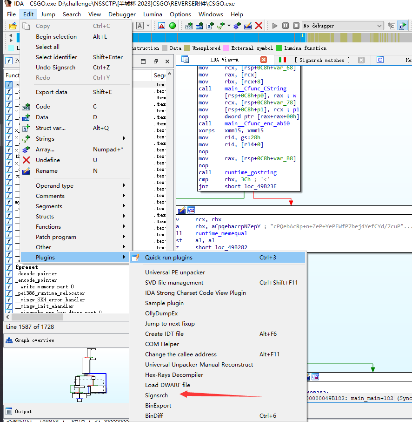
Task: Click the navigation band position marker
Action: pyautogui.click(x=302, y=36)
